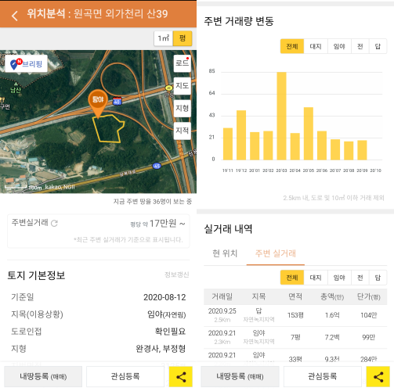Tap the 99만 unit price cell
394x391 pixels.
click(369, 338)
